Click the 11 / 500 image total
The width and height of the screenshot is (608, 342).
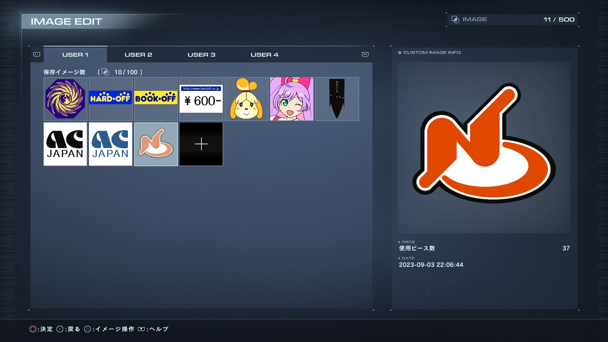(x=559, y=20)
